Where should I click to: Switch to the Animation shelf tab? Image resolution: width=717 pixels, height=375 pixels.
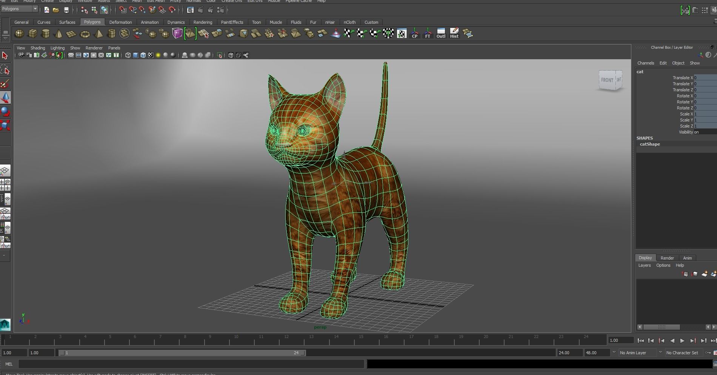[150, 22]
